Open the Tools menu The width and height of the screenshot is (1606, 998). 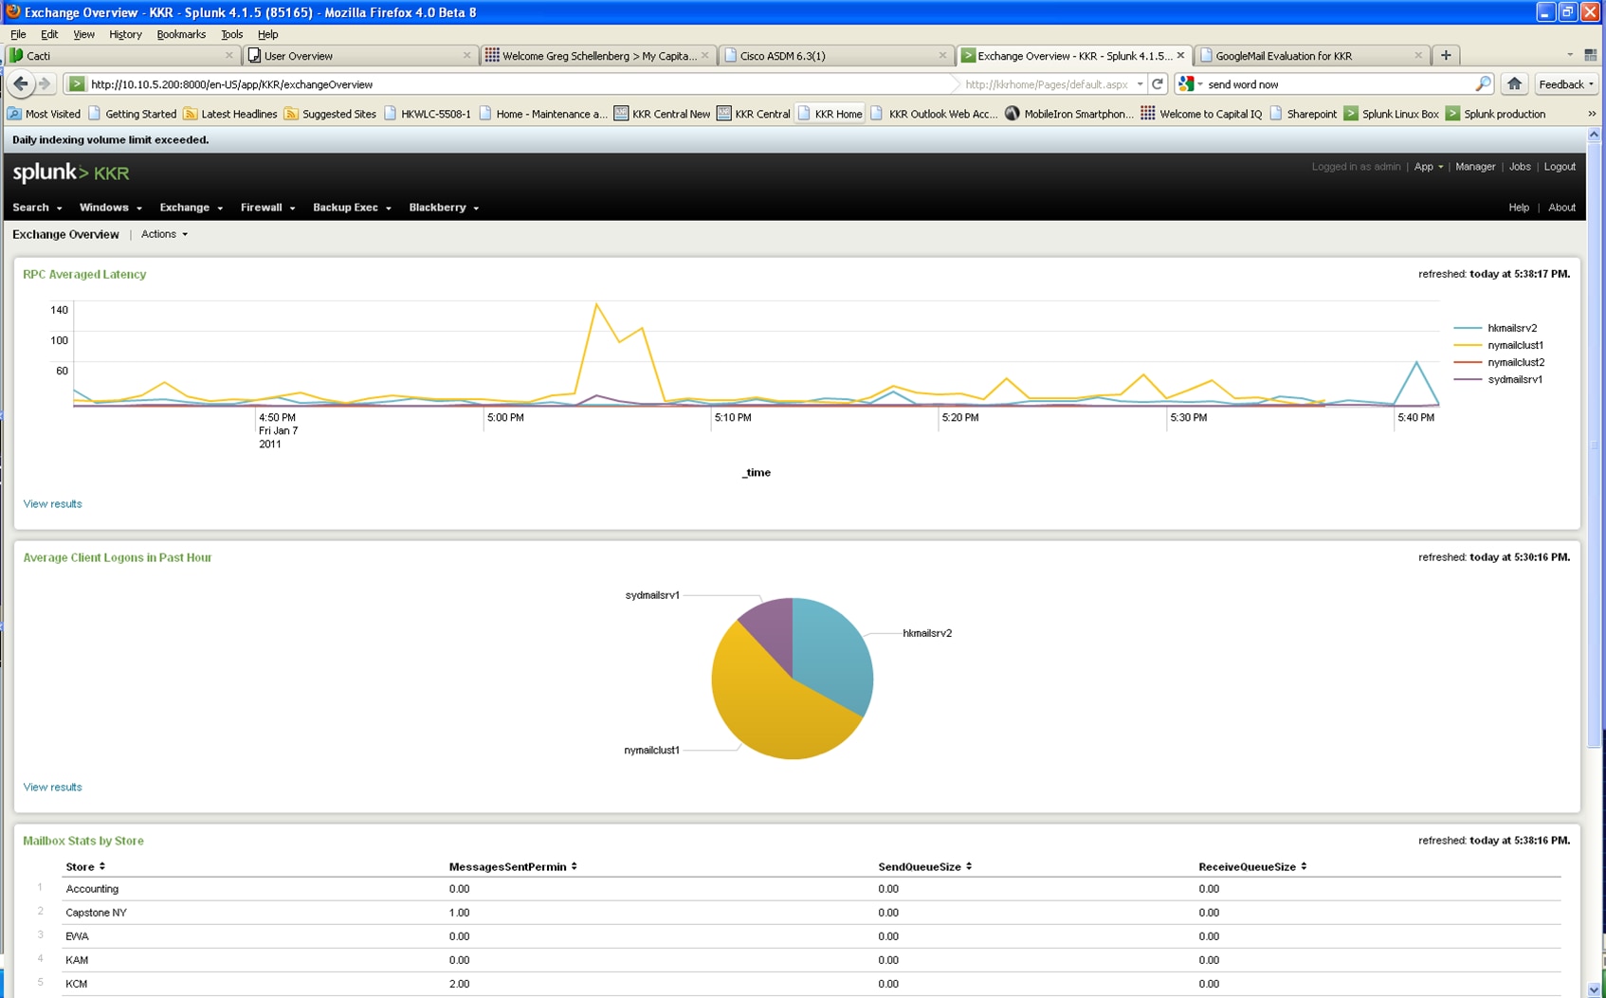(x=231, y=34)
